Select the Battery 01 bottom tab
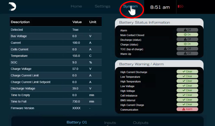 click(x=77, y=122)
